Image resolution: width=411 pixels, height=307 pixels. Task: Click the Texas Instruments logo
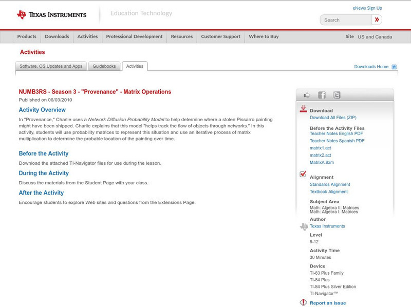[51, 15]
